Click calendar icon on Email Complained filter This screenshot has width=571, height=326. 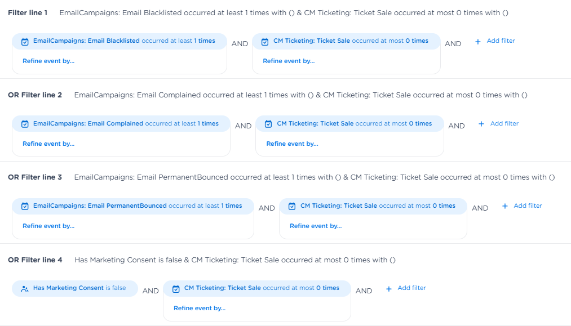click(25, 124)
